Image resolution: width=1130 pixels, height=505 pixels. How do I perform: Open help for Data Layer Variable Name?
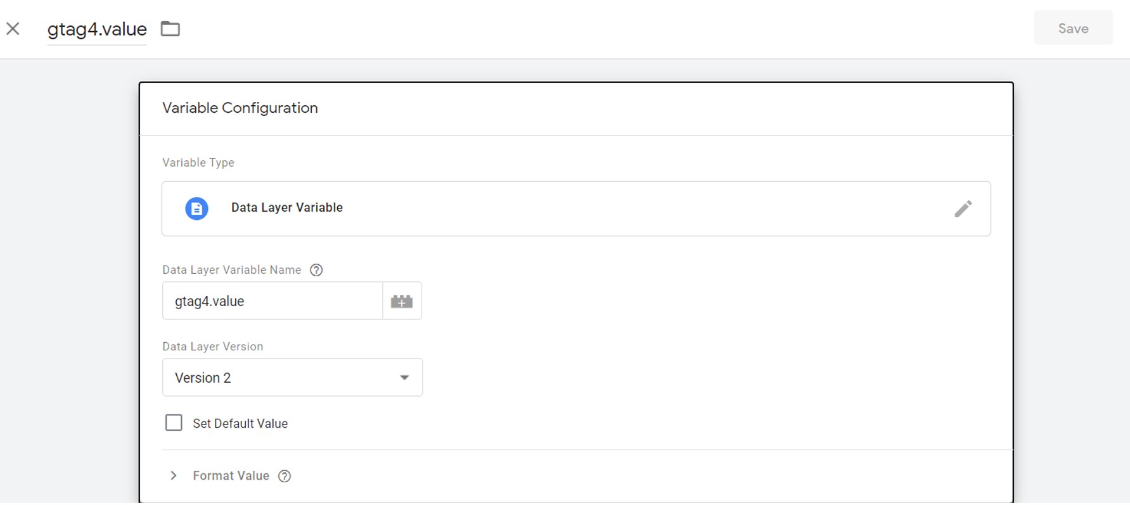(x=316, y=270)
